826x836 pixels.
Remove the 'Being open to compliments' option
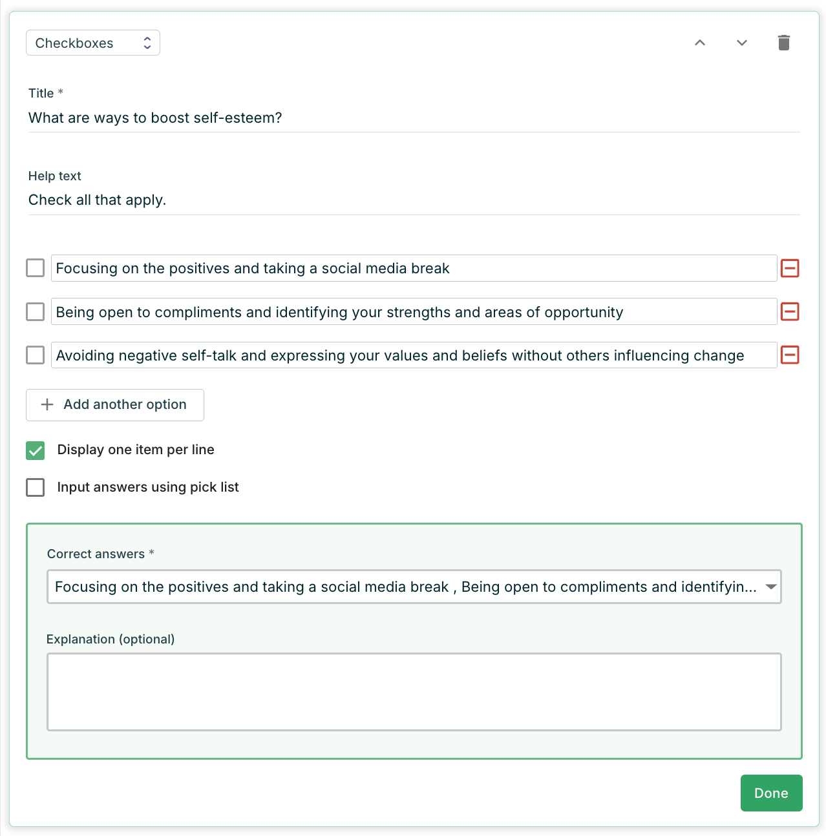click(x=790, y=311)
